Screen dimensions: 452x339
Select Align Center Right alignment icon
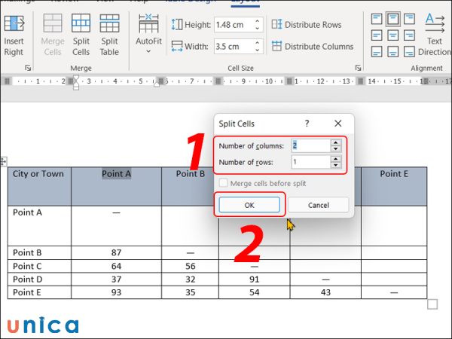[x=409, y=35]
